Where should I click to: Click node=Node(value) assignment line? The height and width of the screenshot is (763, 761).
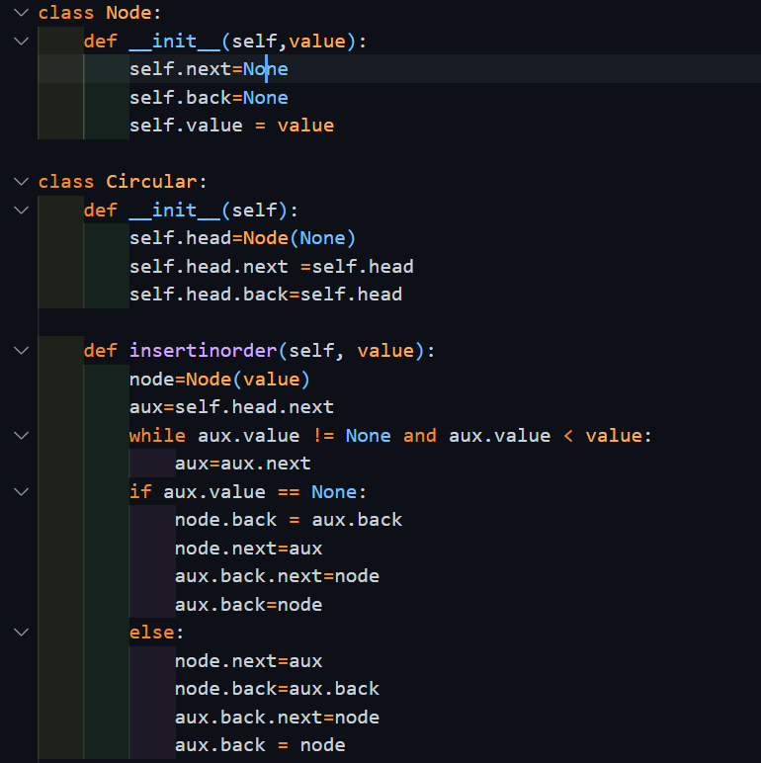(x=219, y=380)
